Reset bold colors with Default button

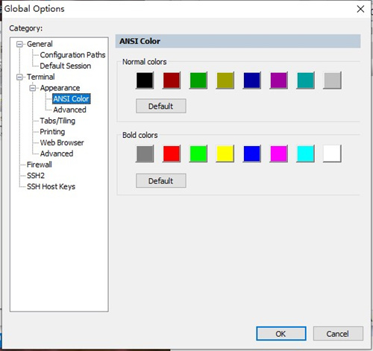click(x=161, y=180)
